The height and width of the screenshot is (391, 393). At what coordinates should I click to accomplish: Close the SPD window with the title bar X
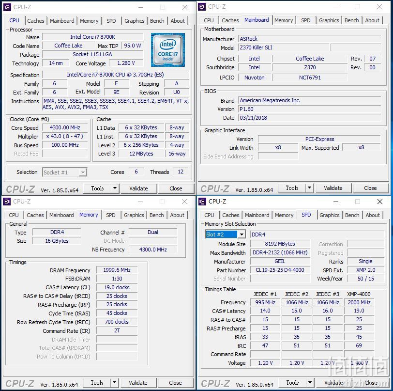point(380,202)
